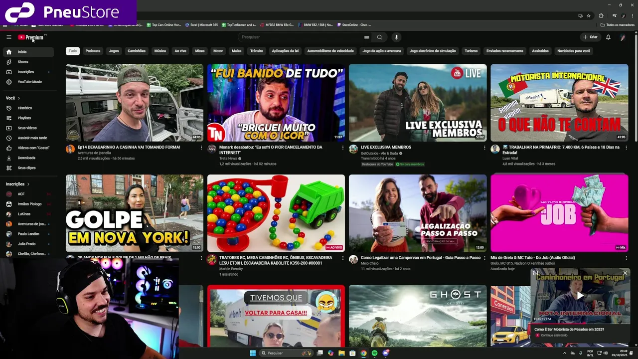
Task: Expand the Você section chevron
Action: [19, 98]
